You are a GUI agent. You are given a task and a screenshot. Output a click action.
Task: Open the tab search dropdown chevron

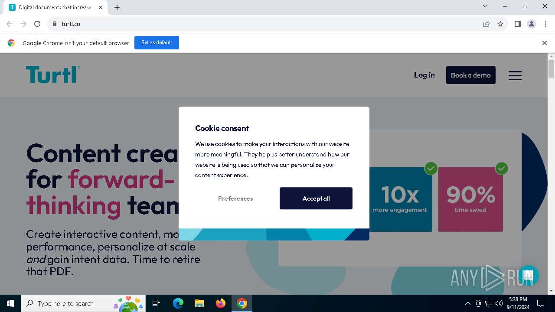point(485,6)
